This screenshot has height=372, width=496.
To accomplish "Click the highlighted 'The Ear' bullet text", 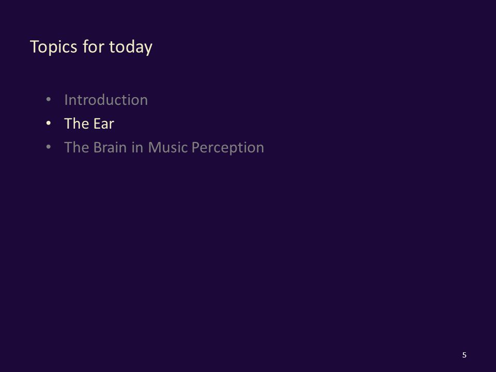I will [89, 123].
